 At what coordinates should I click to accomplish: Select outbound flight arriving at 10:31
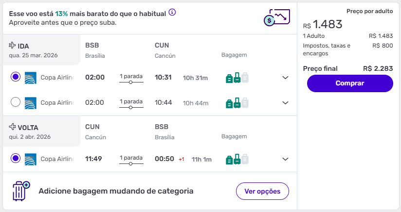tap(16, 77)
